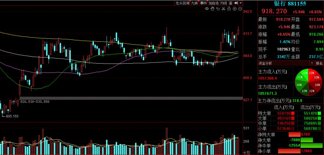Image resolution: width=324 pixels, height=155 pixels.
Task: Zoom in with the plus icon
Action: click(235, 9)
